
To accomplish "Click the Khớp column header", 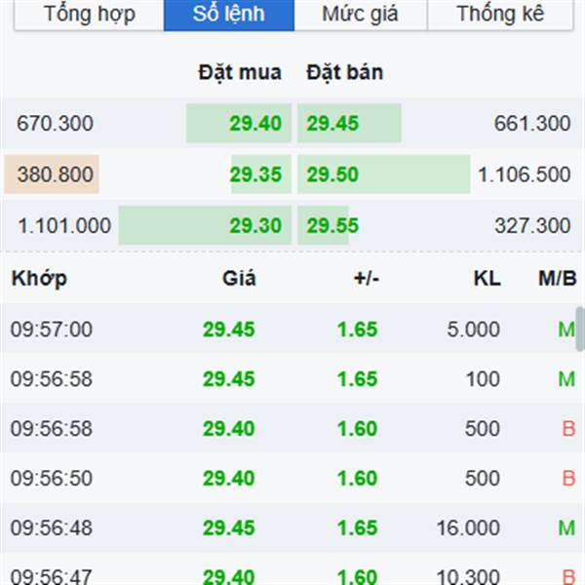I will point(39,279).
